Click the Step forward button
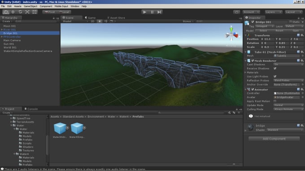Image resolution: width=305 pixels, height=171 pixels. click(159, 12)
